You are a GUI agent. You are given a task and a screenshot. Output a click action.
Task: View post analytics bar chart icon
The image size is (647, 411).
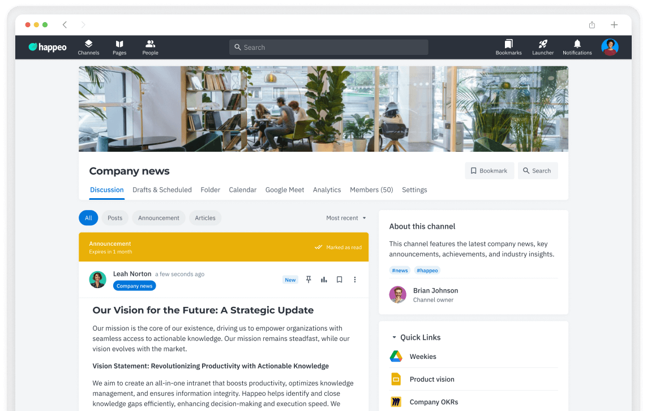324,280
